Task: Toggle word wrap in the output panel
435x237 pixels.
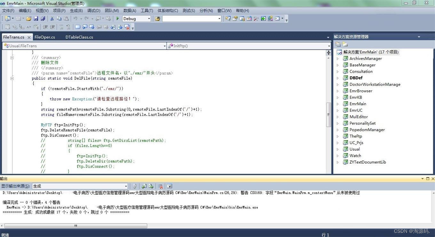Action: tap(170, 186)
